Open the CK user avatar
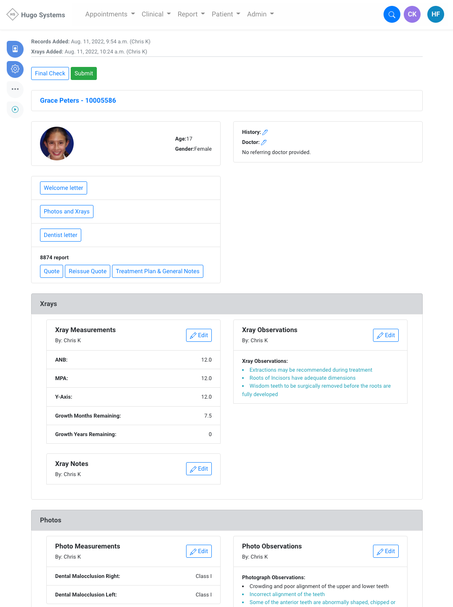The height and width of the screenshot is (607, 453). click(x=412, y=14)
